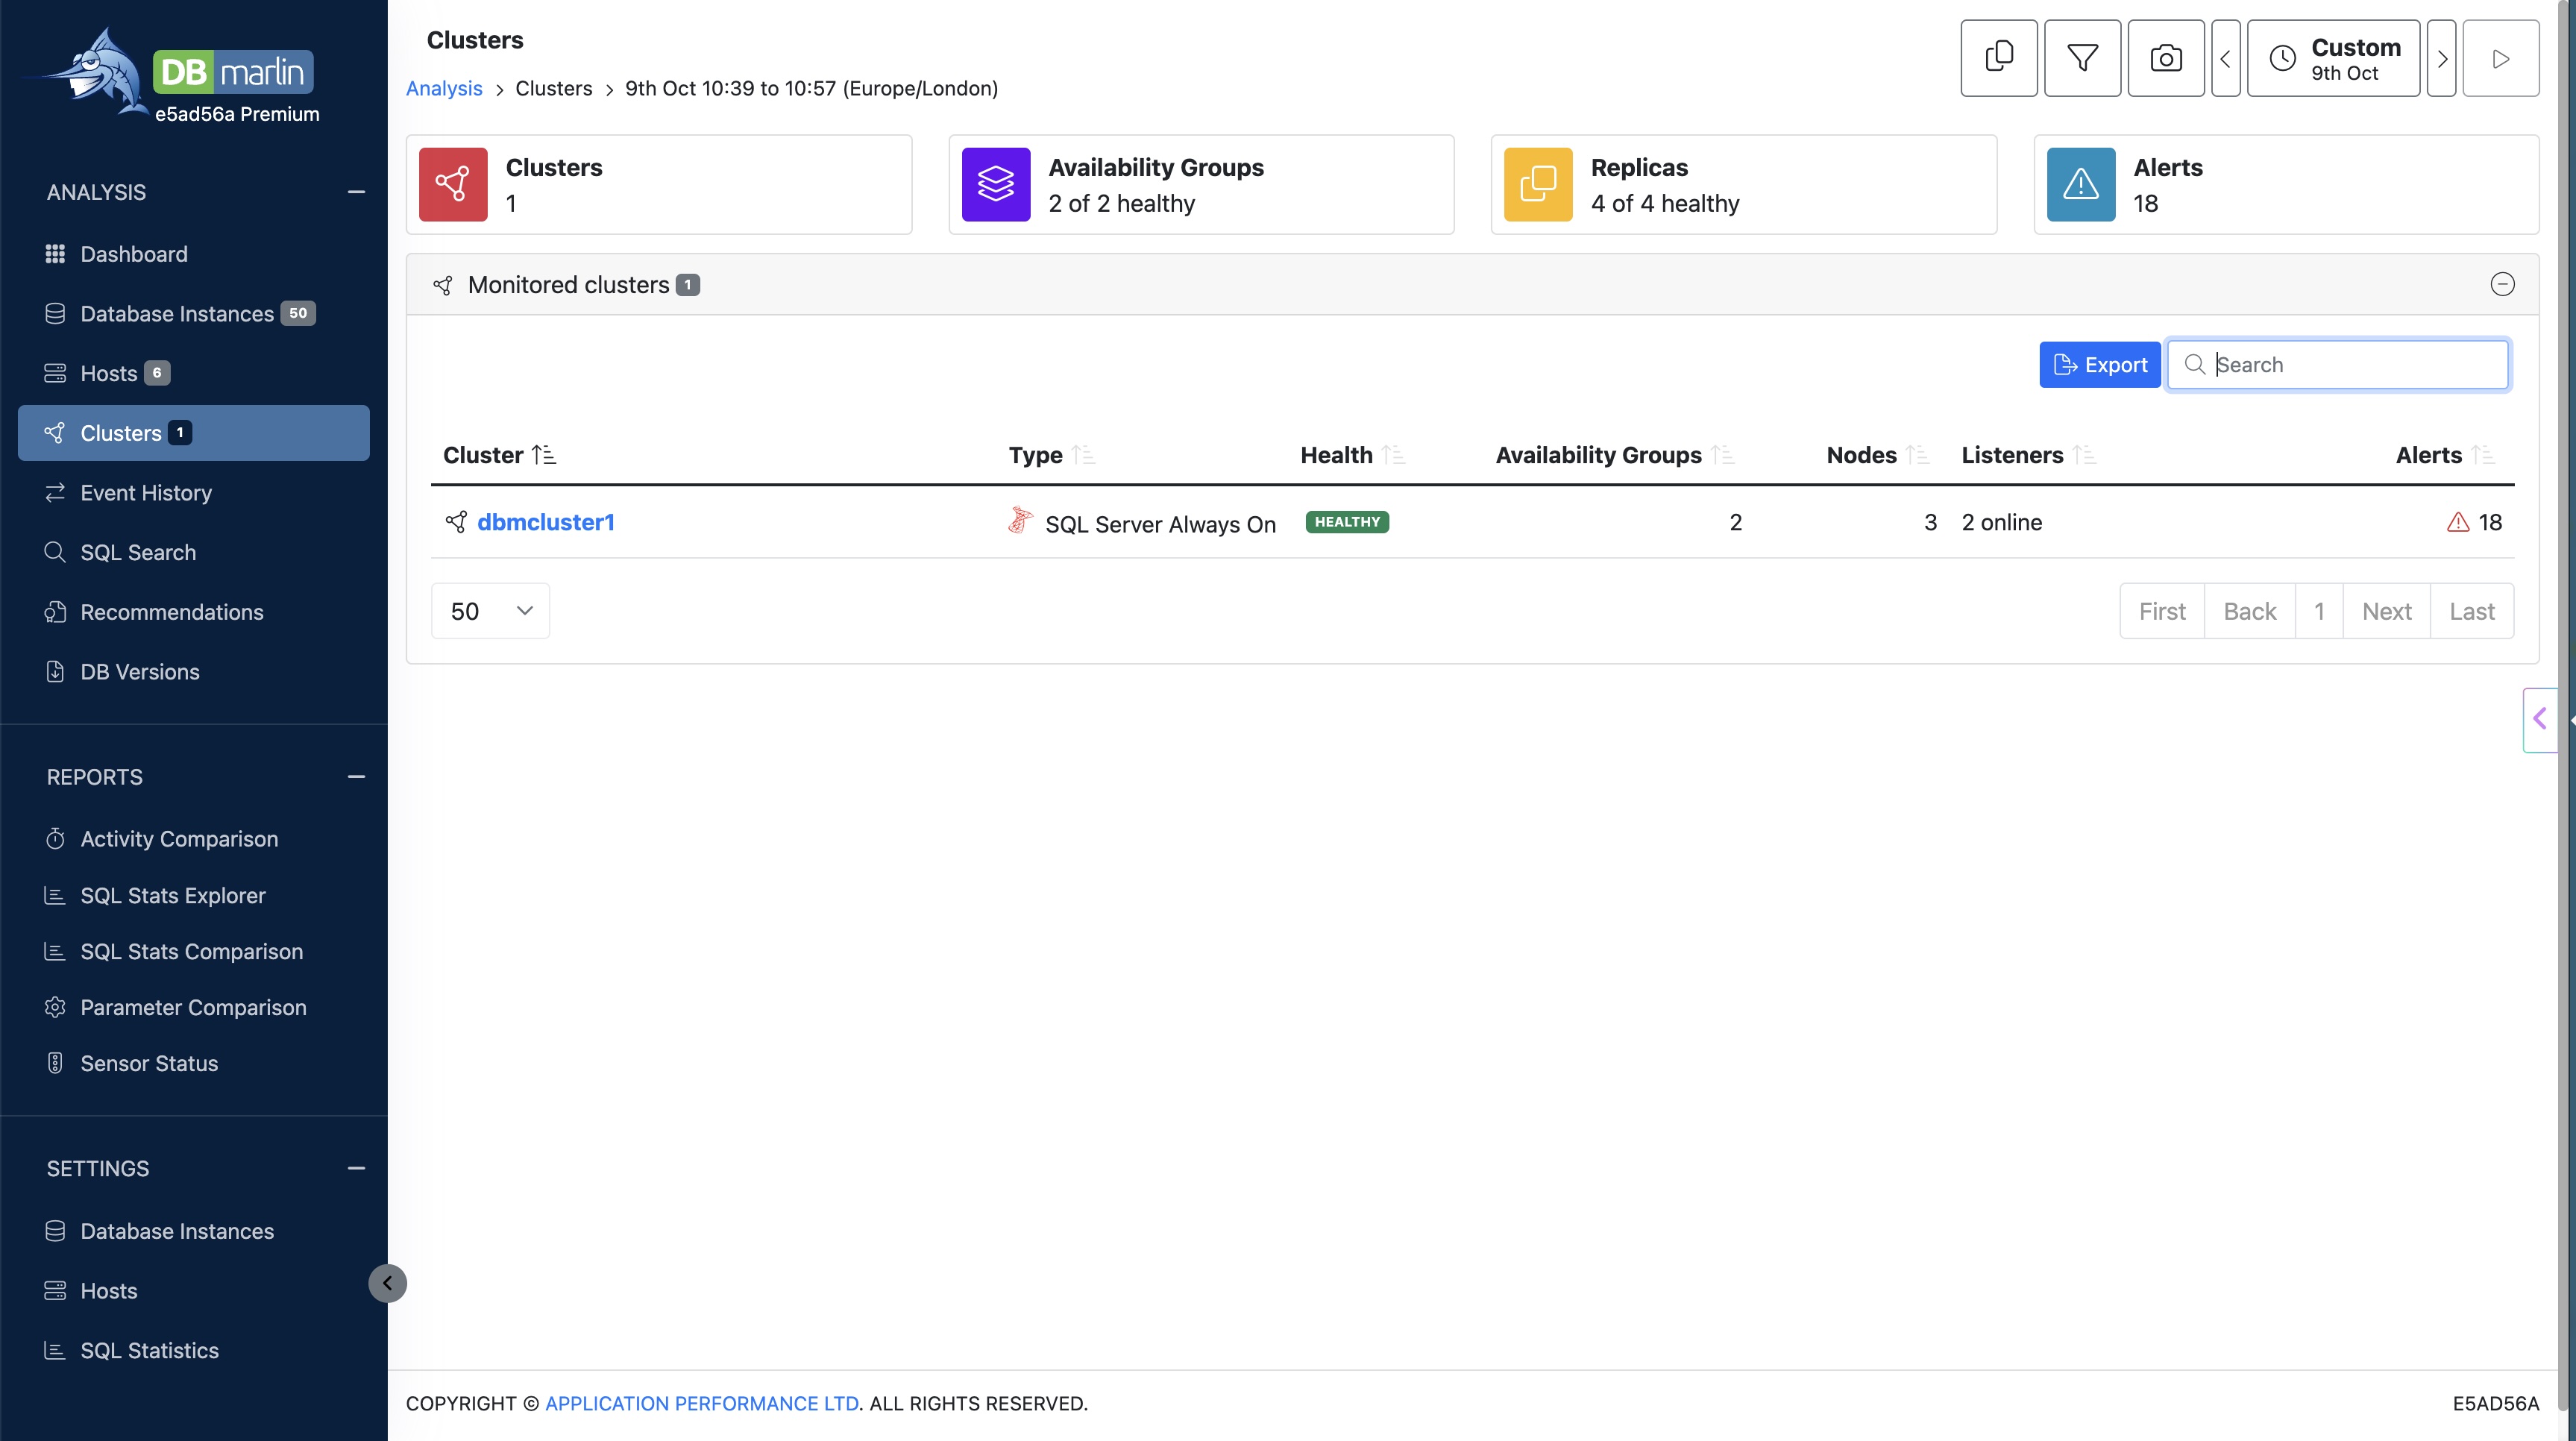
Task: Click the alert triangle in the dbmcluster1 row
Action: coord(2458,522)
